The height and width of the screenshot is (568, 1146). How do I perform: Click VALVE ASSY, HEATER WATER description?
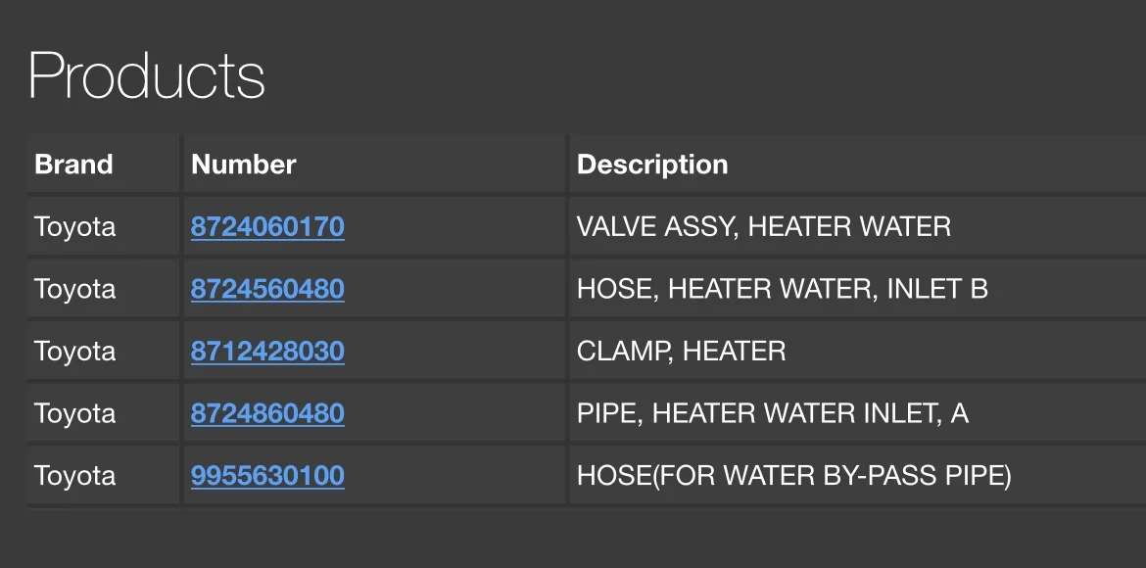(x=764, y=226)
